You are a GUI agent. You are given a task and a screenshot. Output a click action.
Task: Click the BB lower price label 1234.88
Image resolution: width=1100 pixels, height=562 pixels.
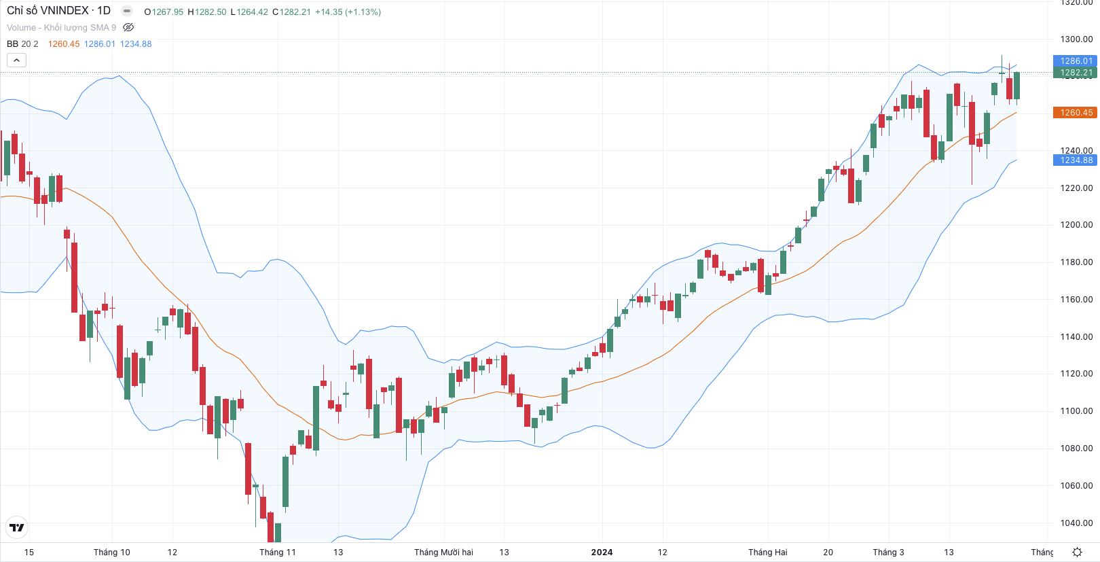(x=1076, y=160)
